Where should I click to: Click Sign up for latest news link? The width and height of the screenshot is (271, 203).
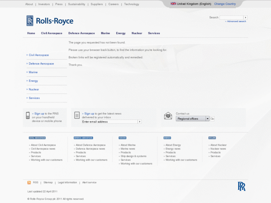[89, 114]
